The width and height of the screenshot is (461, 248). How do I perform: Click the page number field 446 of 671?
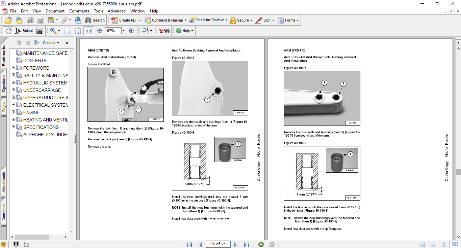(218, 244)
